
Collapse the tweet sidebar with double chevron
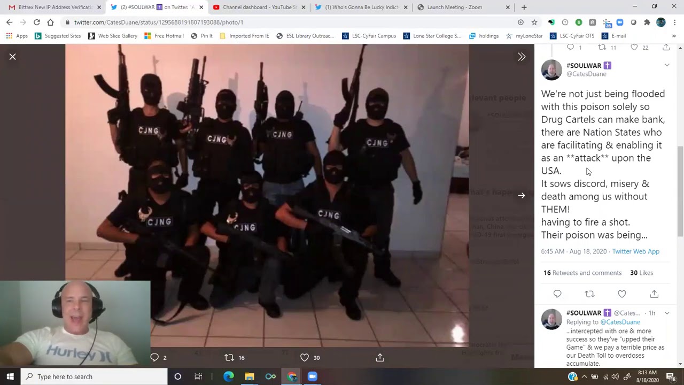[522, 57]
